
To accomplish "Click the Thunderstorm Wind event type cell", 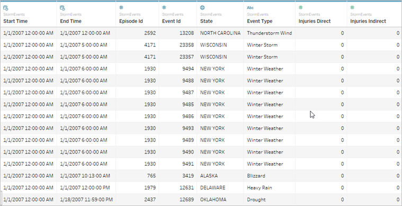I will [x=270, y=33].
